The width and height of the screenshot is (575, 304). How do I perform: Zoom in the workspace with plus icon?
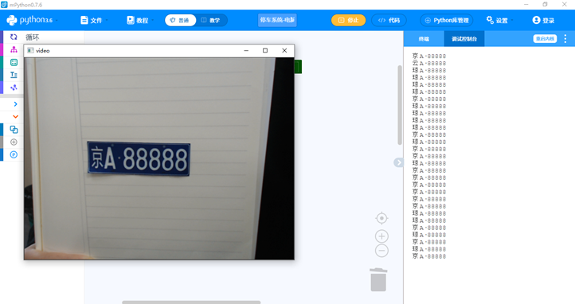point(381,236)
